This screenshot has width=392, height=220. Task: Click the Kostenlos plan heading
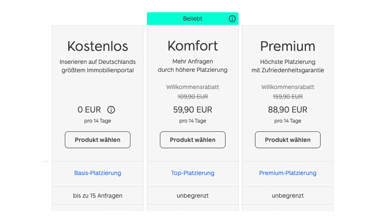(98, 46)
